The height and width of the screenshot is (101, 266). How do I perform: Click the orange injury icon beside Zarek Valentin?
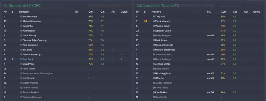click(x=145, y=21)
